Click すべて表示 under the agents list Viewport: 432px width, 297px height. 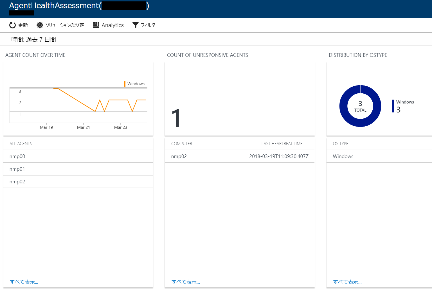point(24,282)
